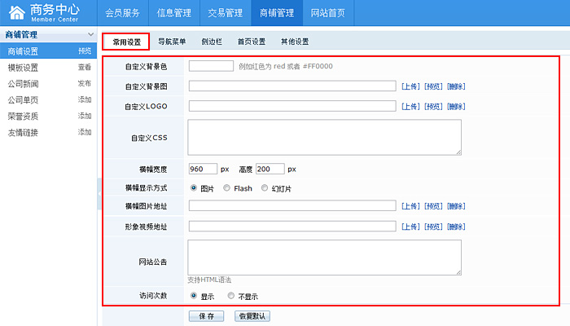Screen dimensions: 570x326
Task: Click the 商务中心 house logo icon
Action: [x=17, y=14]
